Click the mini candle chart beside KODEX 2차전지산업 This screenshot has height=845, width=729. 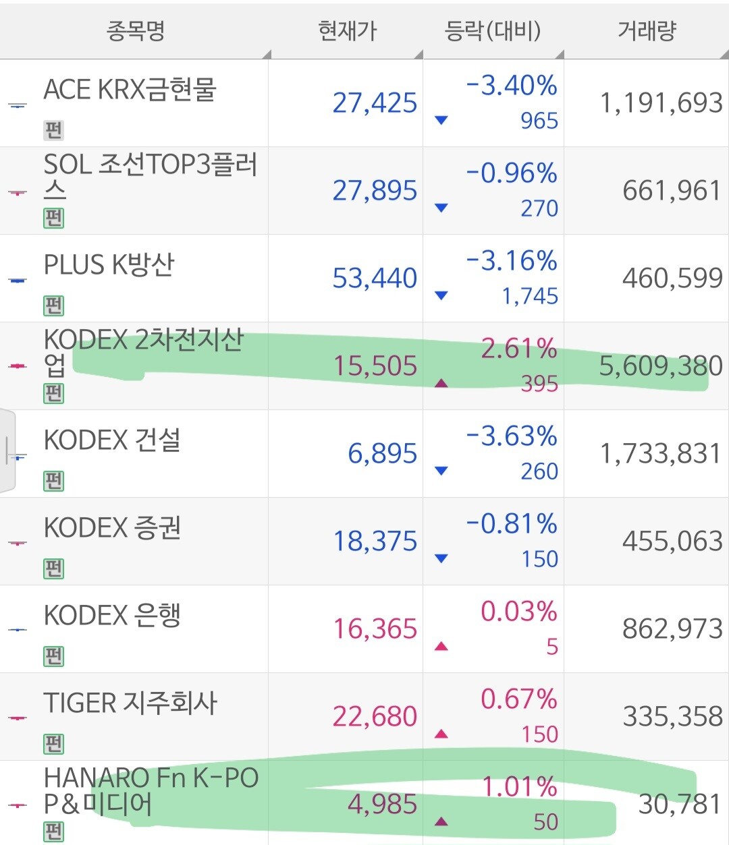pos(18,366)
